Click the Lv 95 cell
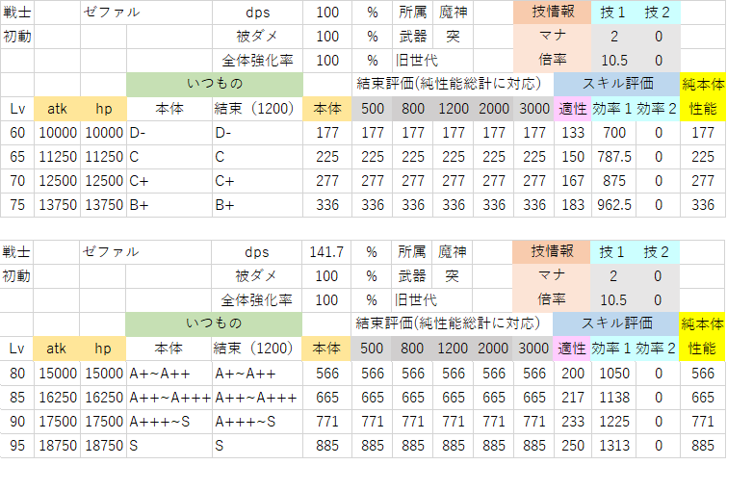 pyautogui.click(x=17, y=446)
